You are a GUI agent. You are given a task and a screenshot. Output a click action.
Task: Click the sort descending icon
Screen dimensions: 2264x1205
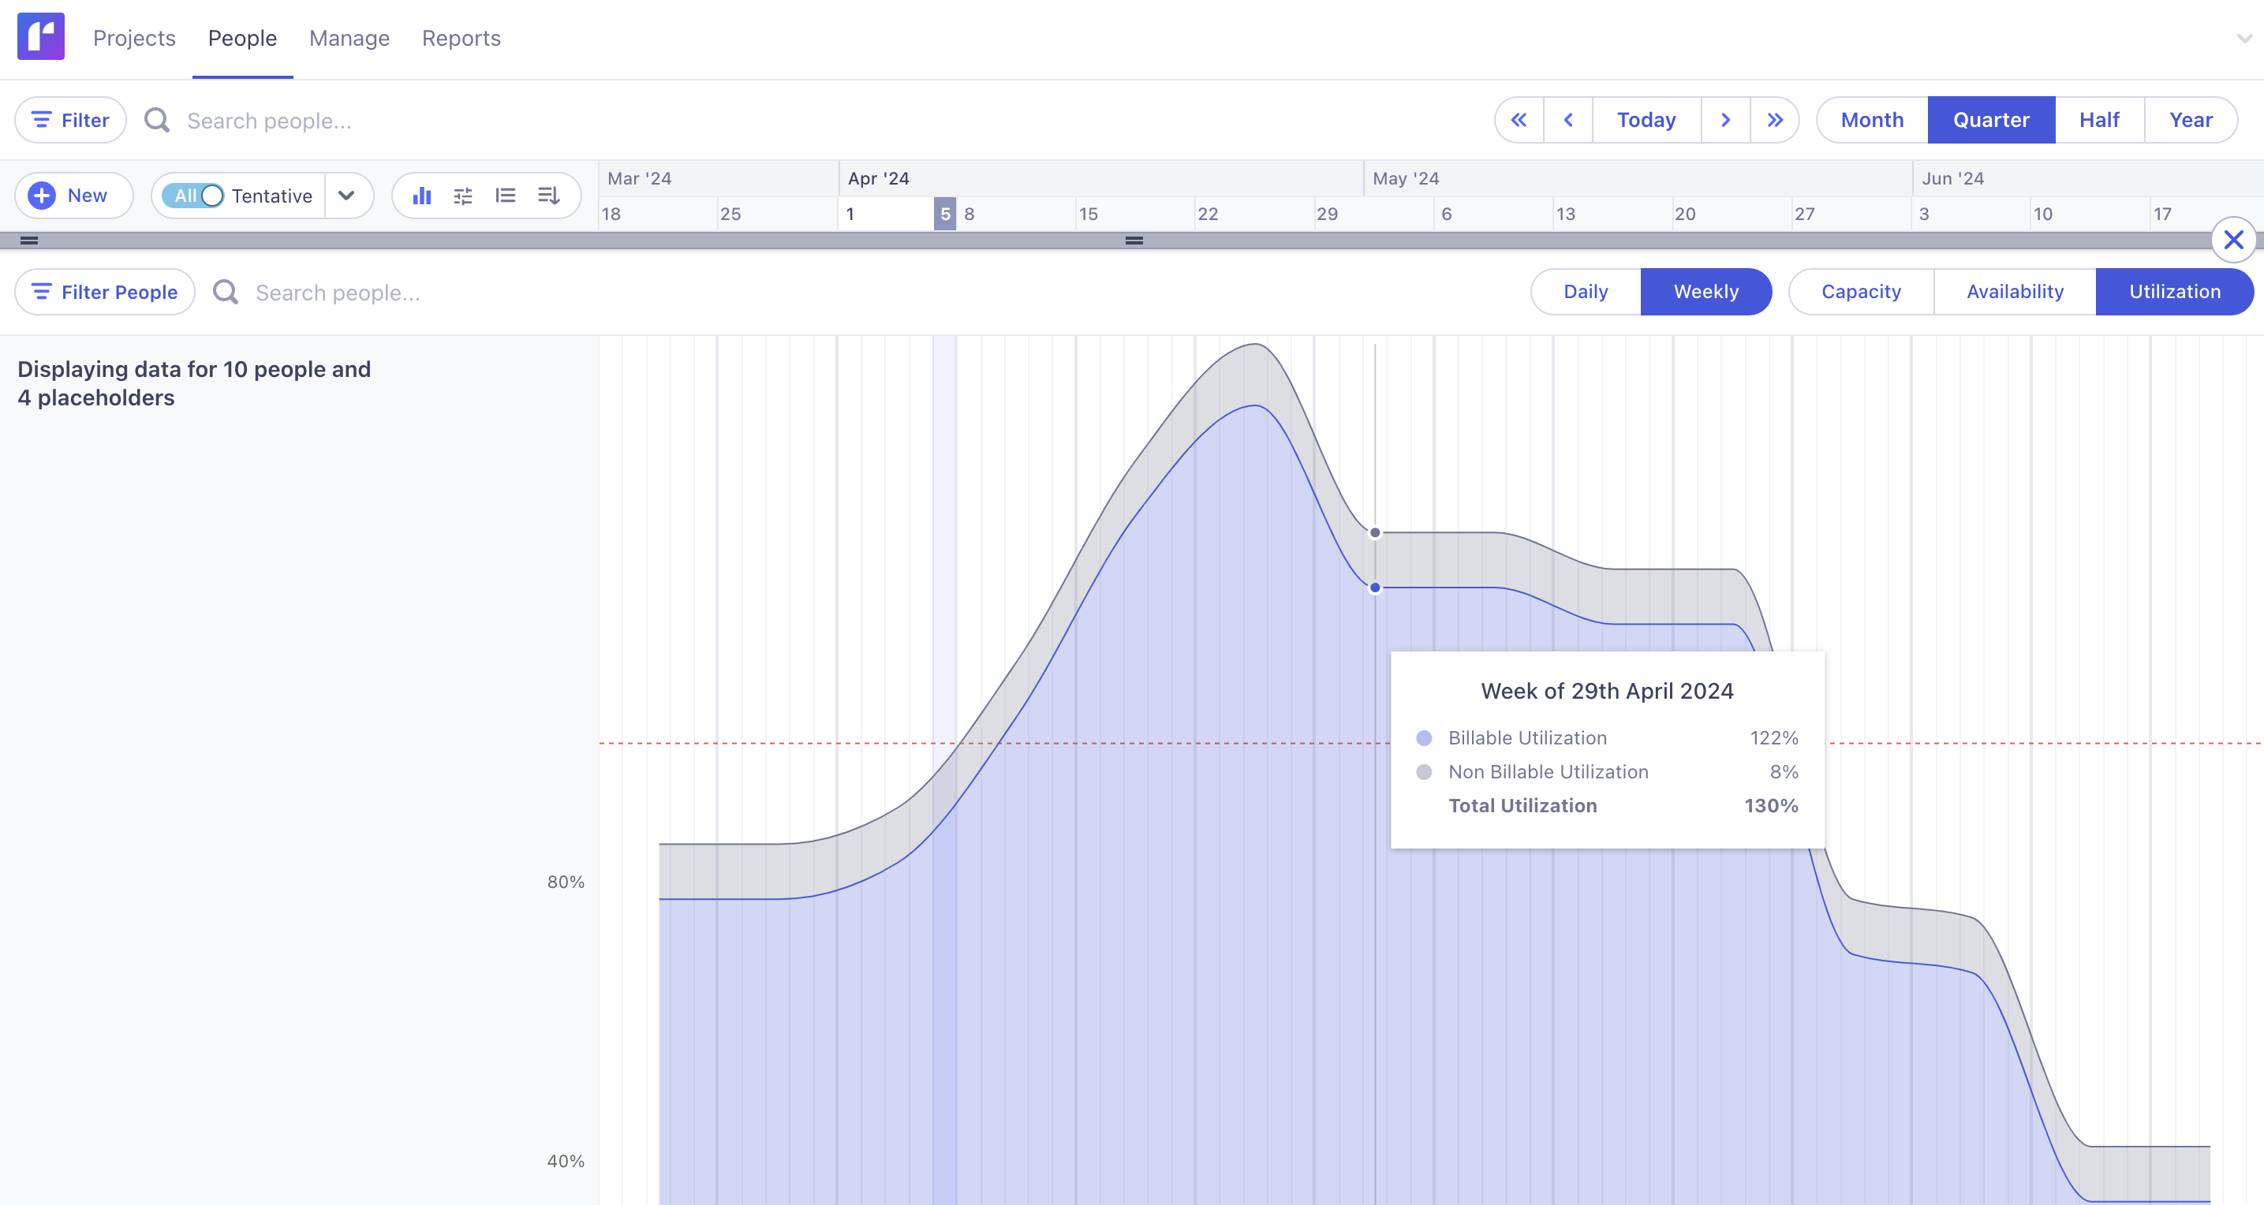(x=548, y=195)
